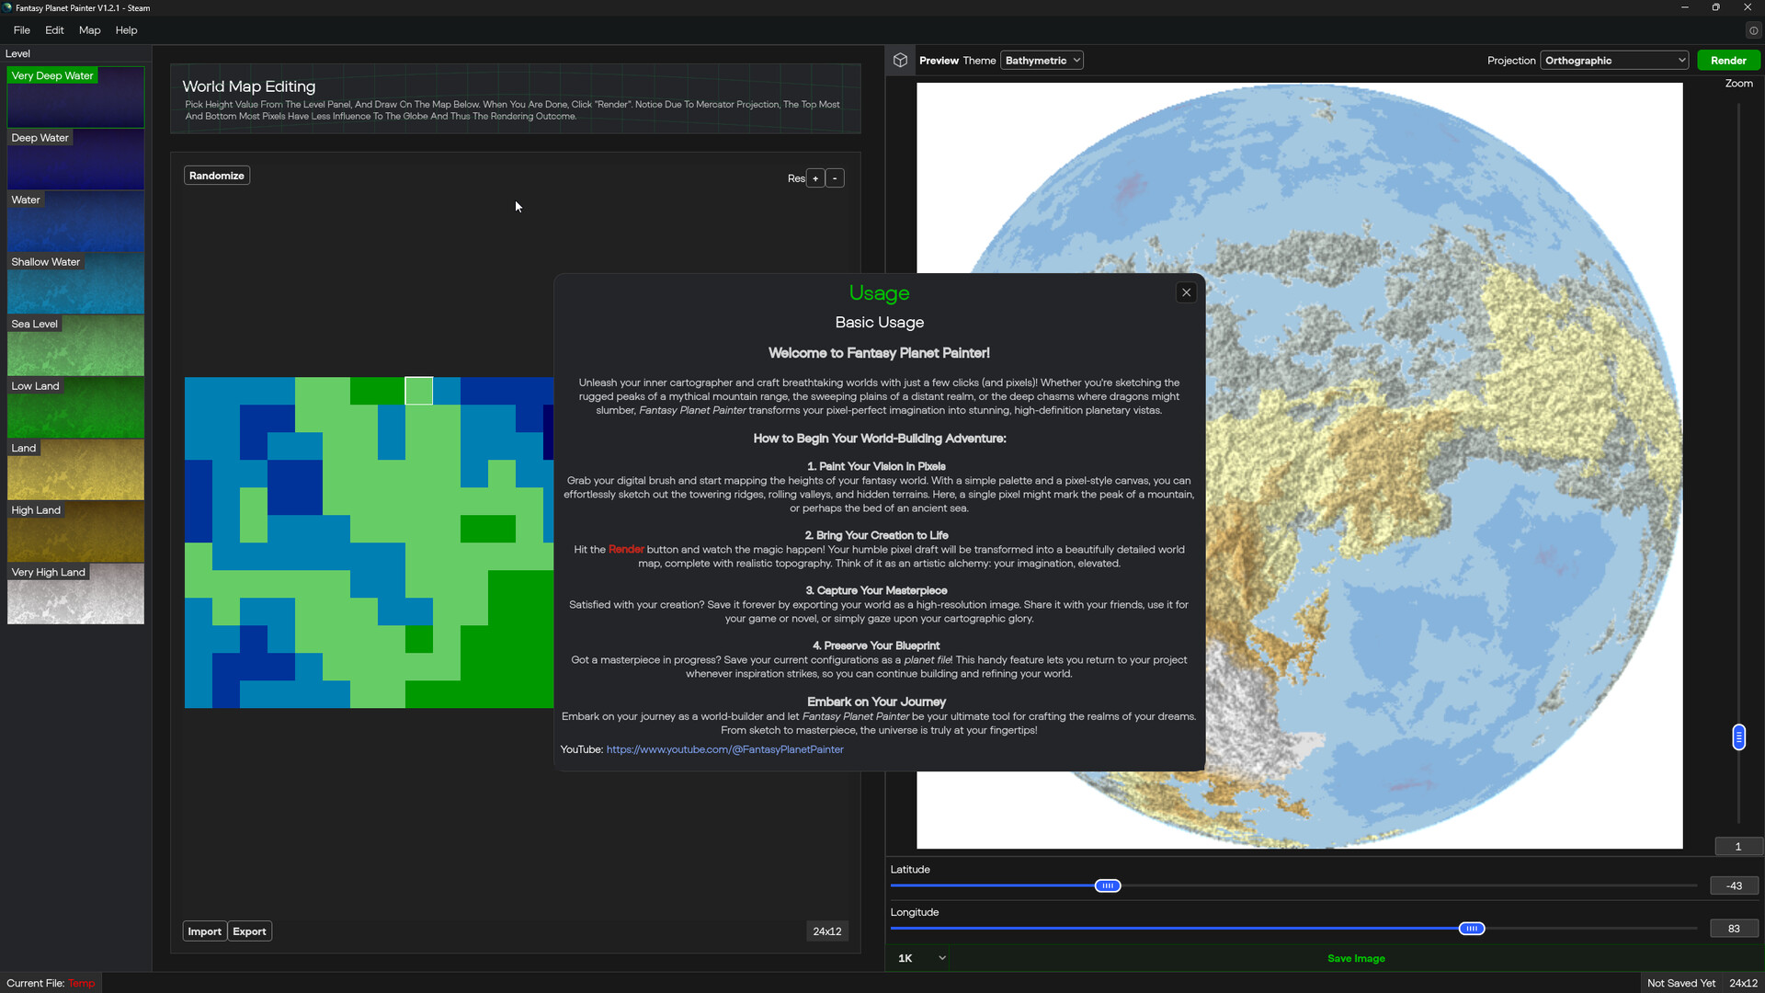Select the Land height level
The width and height of the screenshot is (1765, 993).
[x=75, y=470]
